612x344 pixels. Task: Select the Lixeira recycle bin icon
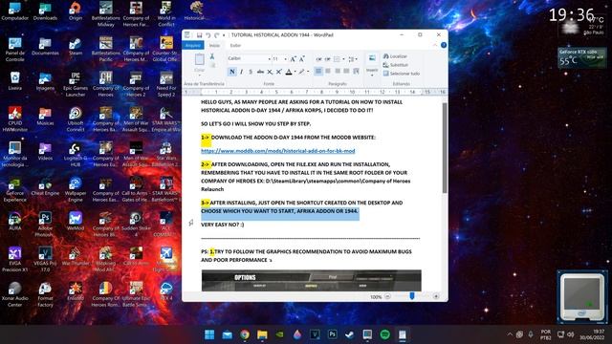(15, 80)
